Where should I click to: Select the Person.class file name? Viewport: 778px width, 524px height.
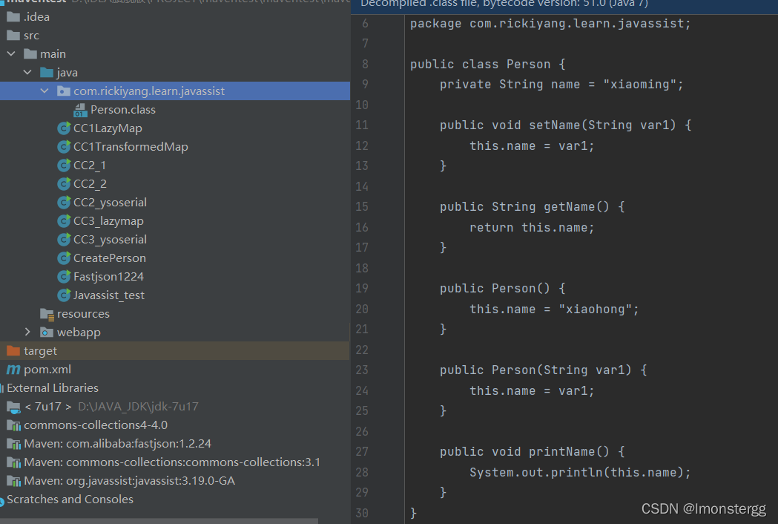[123, 110]
